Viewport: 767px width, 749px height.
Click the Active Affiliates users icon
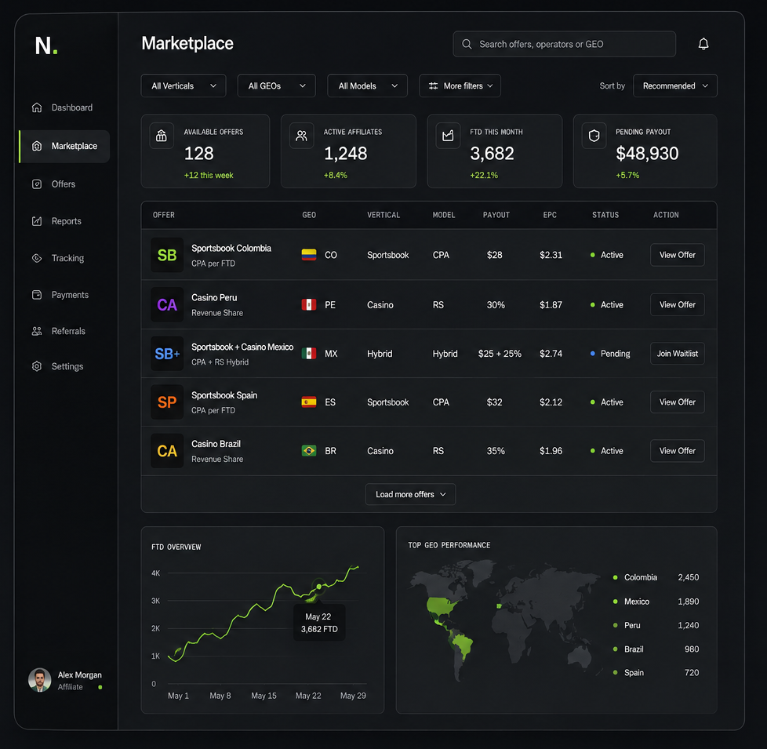(x=301, y=136)
